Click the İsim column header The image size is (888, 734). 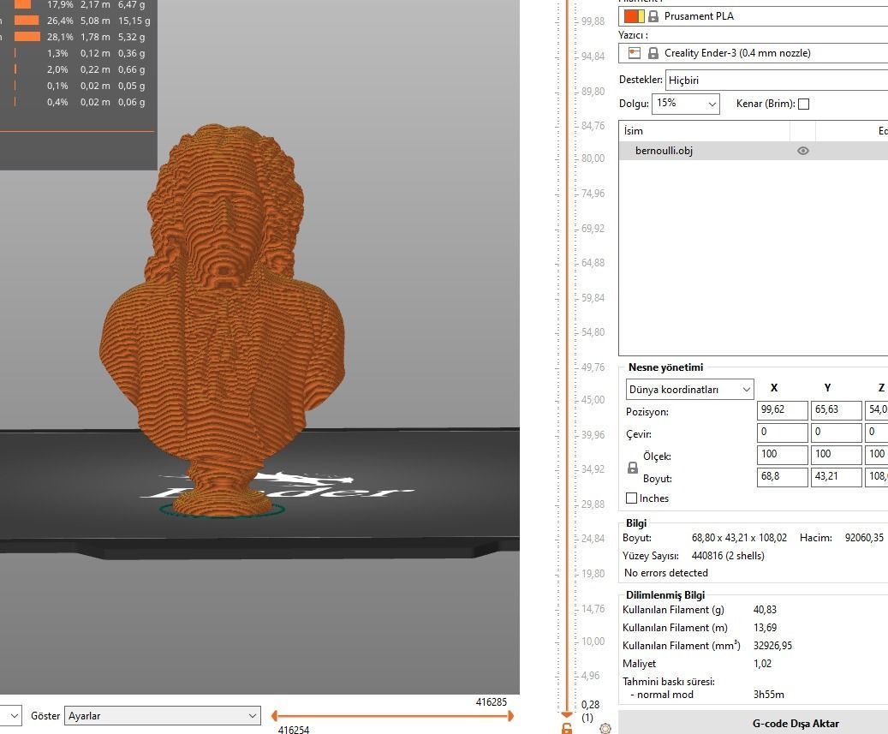click(x=704, y=131)
